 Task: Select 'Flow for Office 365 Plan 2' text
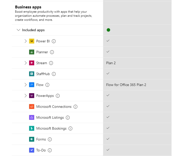pos(126,85)
